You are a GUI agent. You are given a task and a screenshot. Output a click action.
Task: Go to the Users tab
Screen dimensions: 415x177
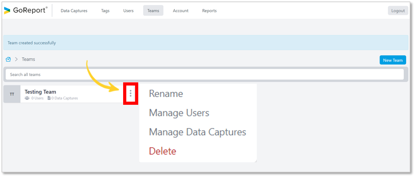click(128, 11)
